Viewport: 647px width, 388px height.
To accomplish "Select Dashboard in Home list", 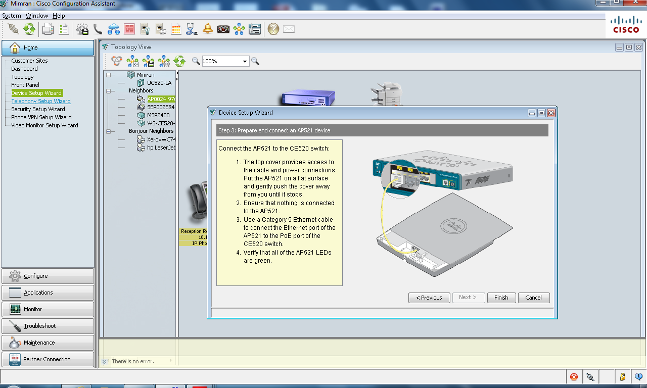I will pos(24,69).
